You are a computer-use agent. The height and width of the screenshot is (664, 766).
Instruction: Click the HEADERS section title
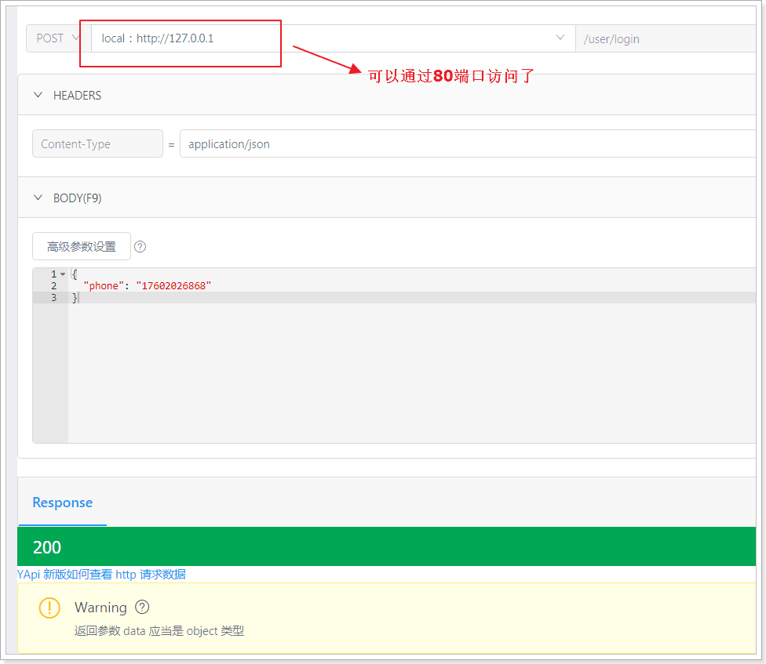point(77,95)
